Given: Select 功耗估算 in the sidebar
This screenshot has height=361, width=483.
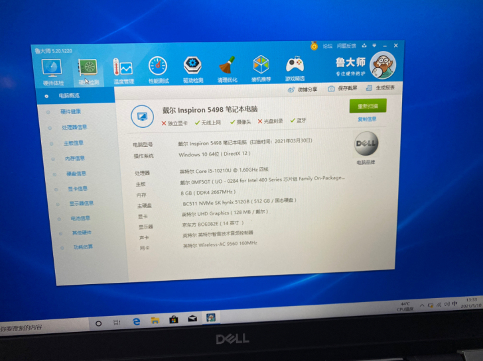Looking at the screenshot, I should pyautogui.click(x=83, y=246).
